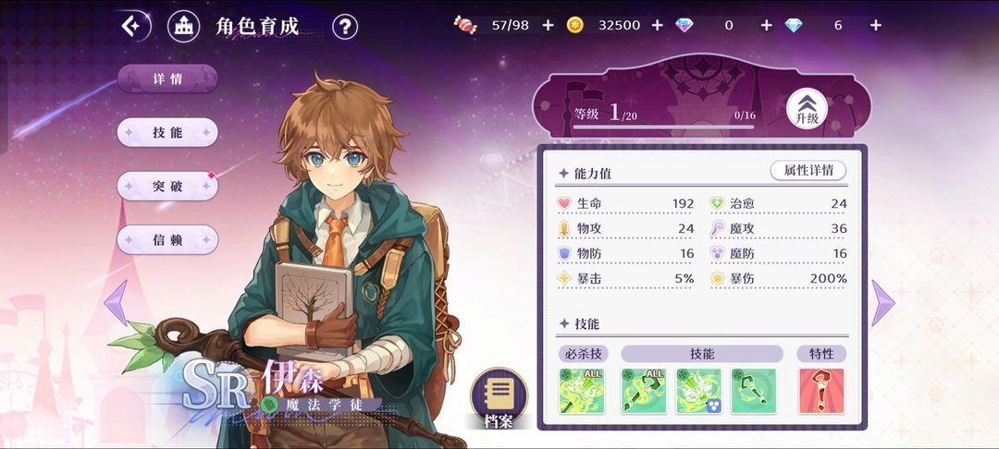
Task: Add gold coins with the plus button
Action: click(657, 26)
